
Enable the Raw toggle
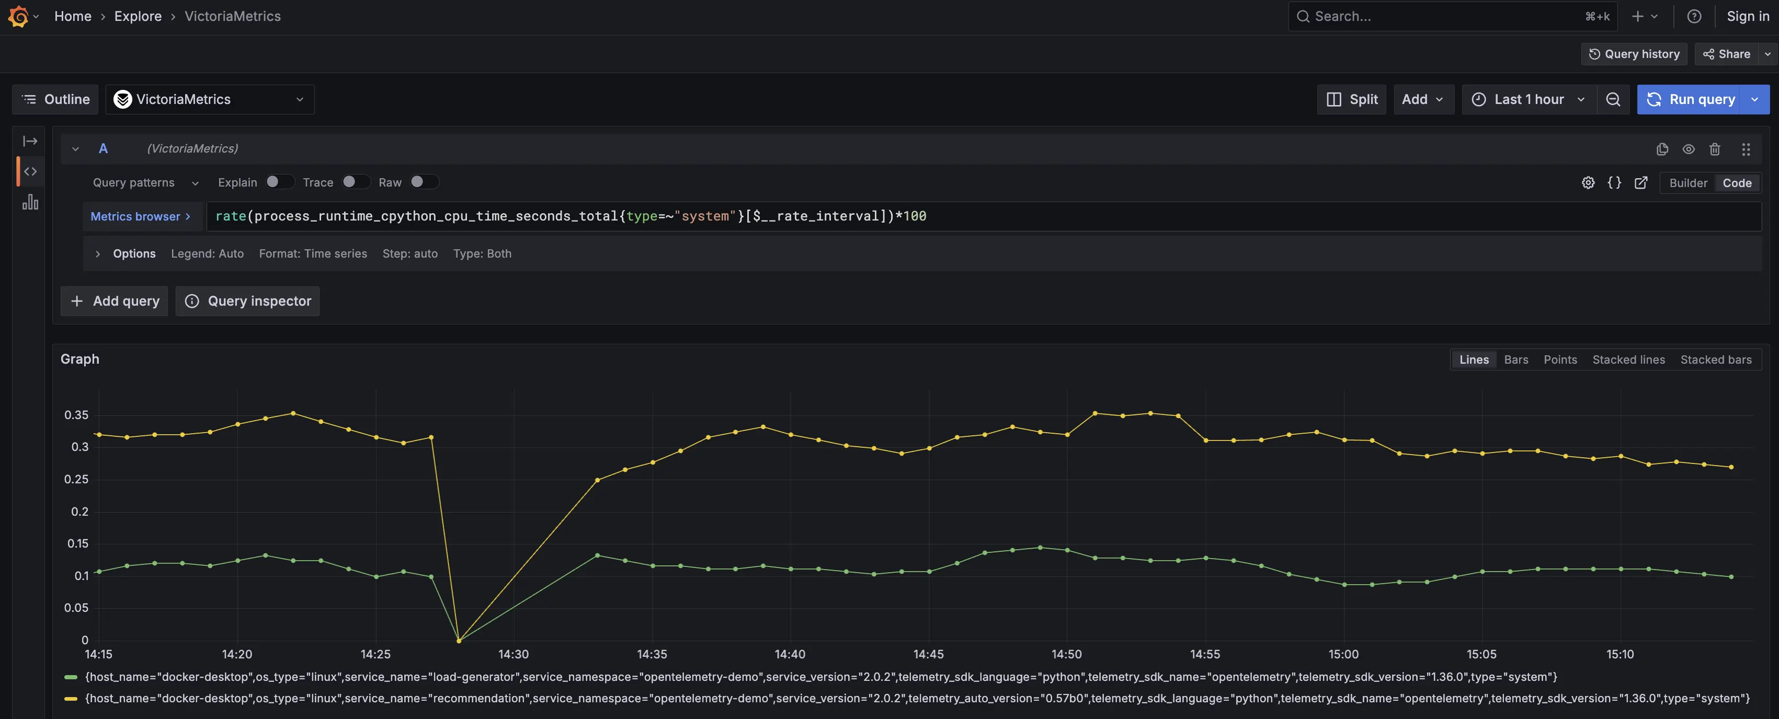[x=424, y=182]
